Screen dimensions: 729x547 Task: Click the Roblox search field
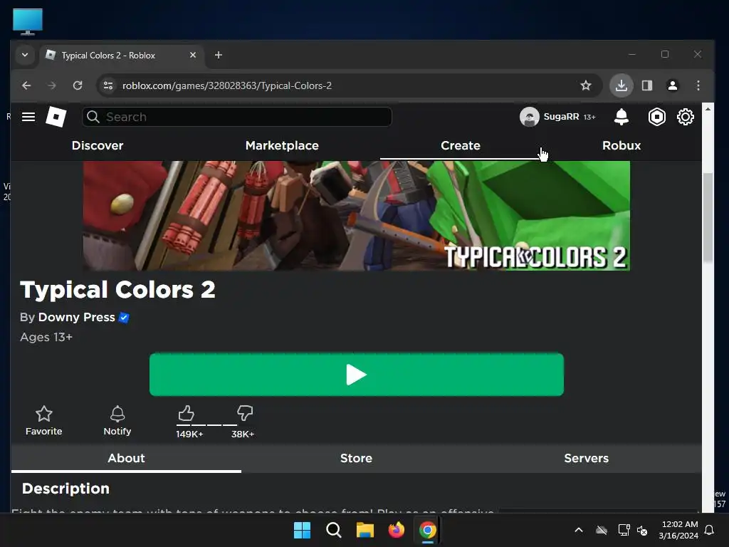click(237, 117)
